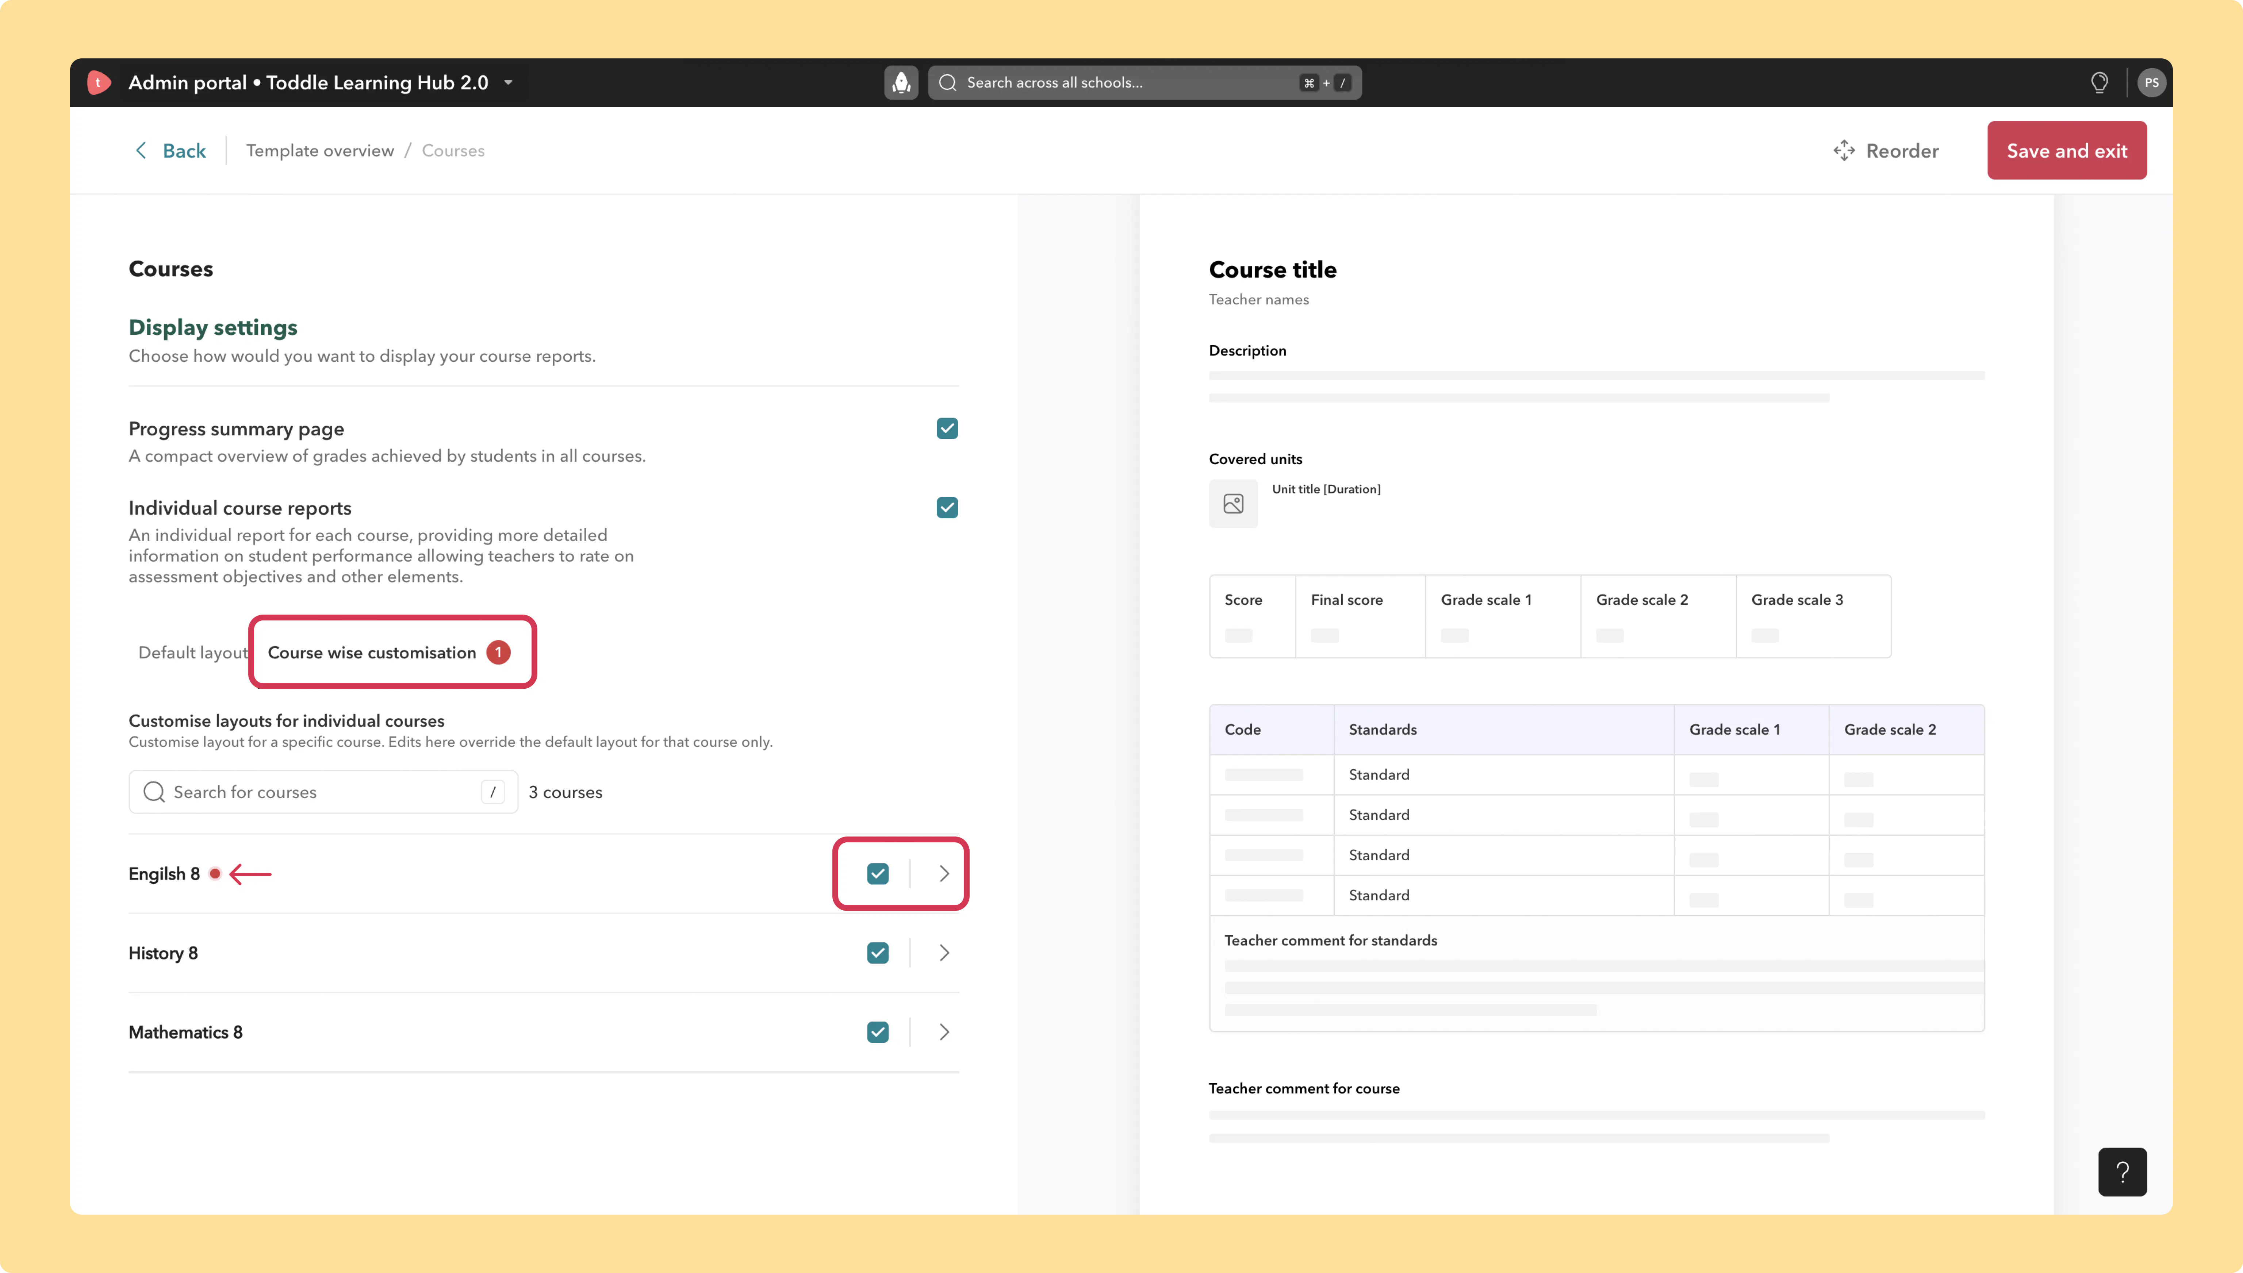The height and width of the screenshot is (1273, 2243).
Task: Select the Course wise customisation tab
Action: (x=389, y=652)
